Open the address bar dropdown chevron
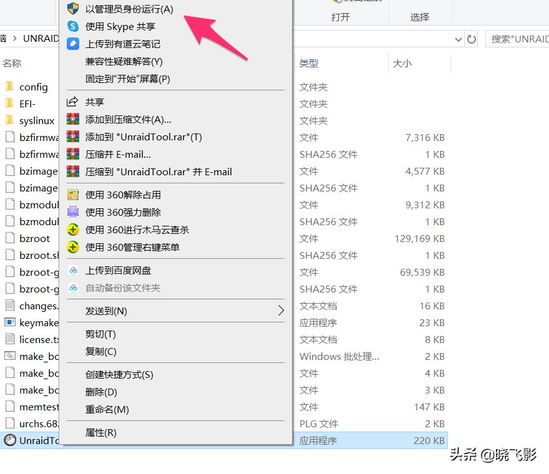Screen dimensions: 549x474 point(459,38)
